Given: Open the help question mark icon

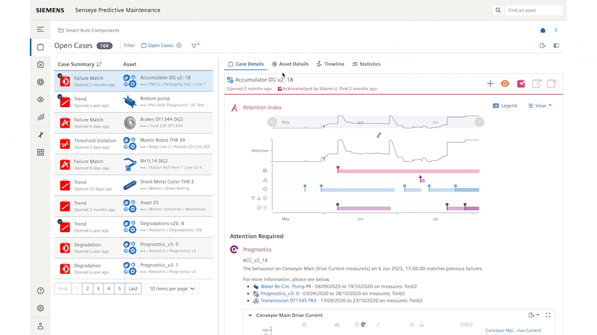Looking at the screenshot, I should [40, 291].
